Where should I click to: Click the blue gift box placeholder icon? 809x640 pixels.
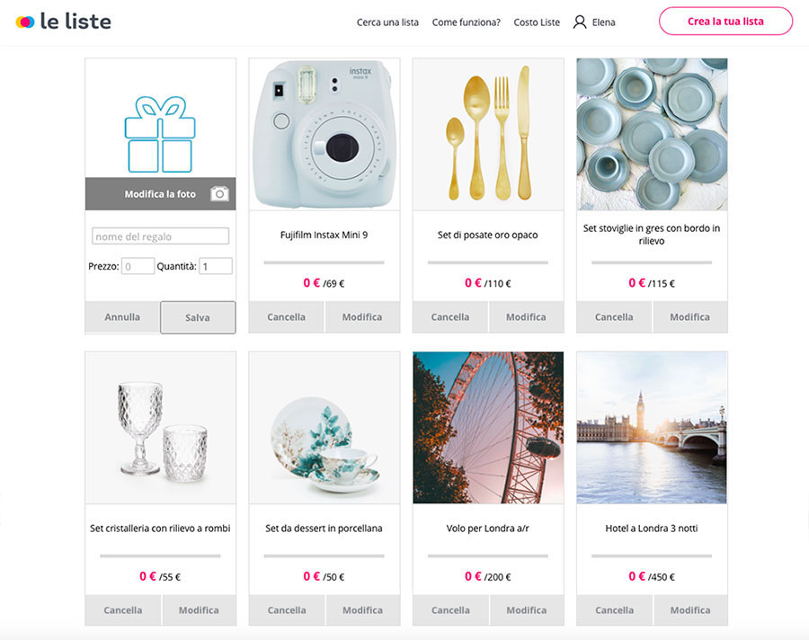[x=160, y=134]
